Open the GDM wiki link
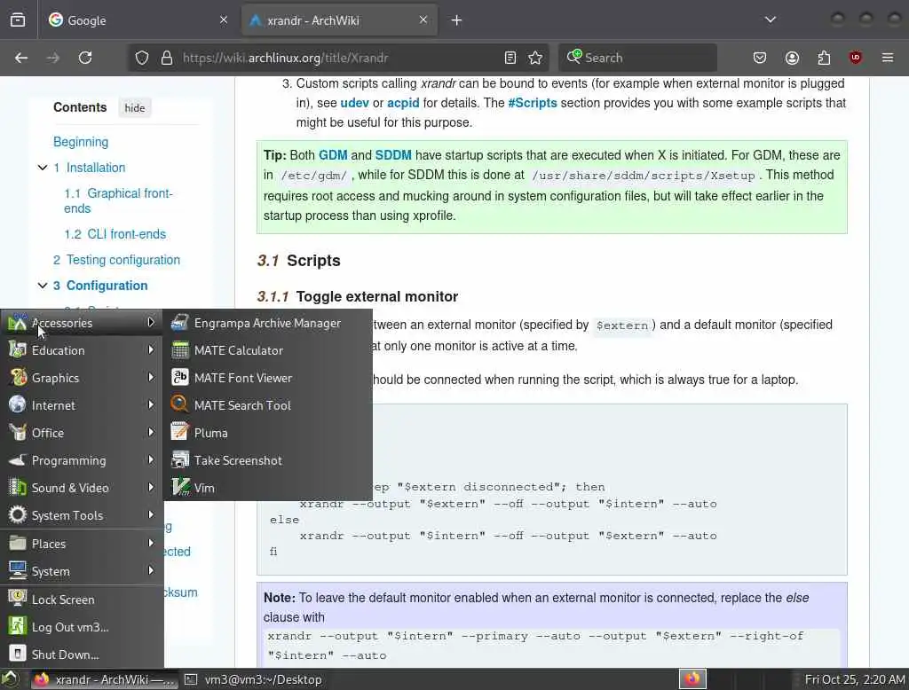 (x=333, y=155)
